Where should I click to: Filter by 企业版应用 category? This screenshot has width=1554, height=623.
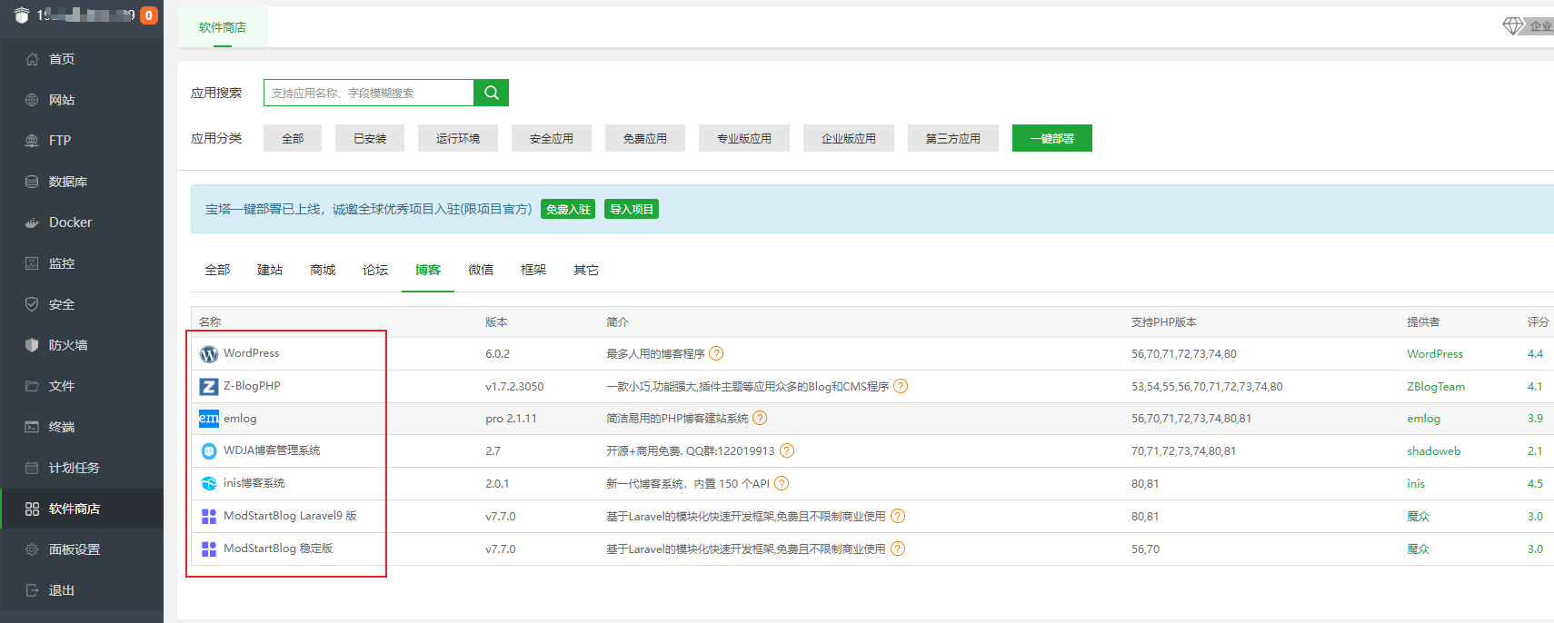pyautogui.click(x=849, y=138)
